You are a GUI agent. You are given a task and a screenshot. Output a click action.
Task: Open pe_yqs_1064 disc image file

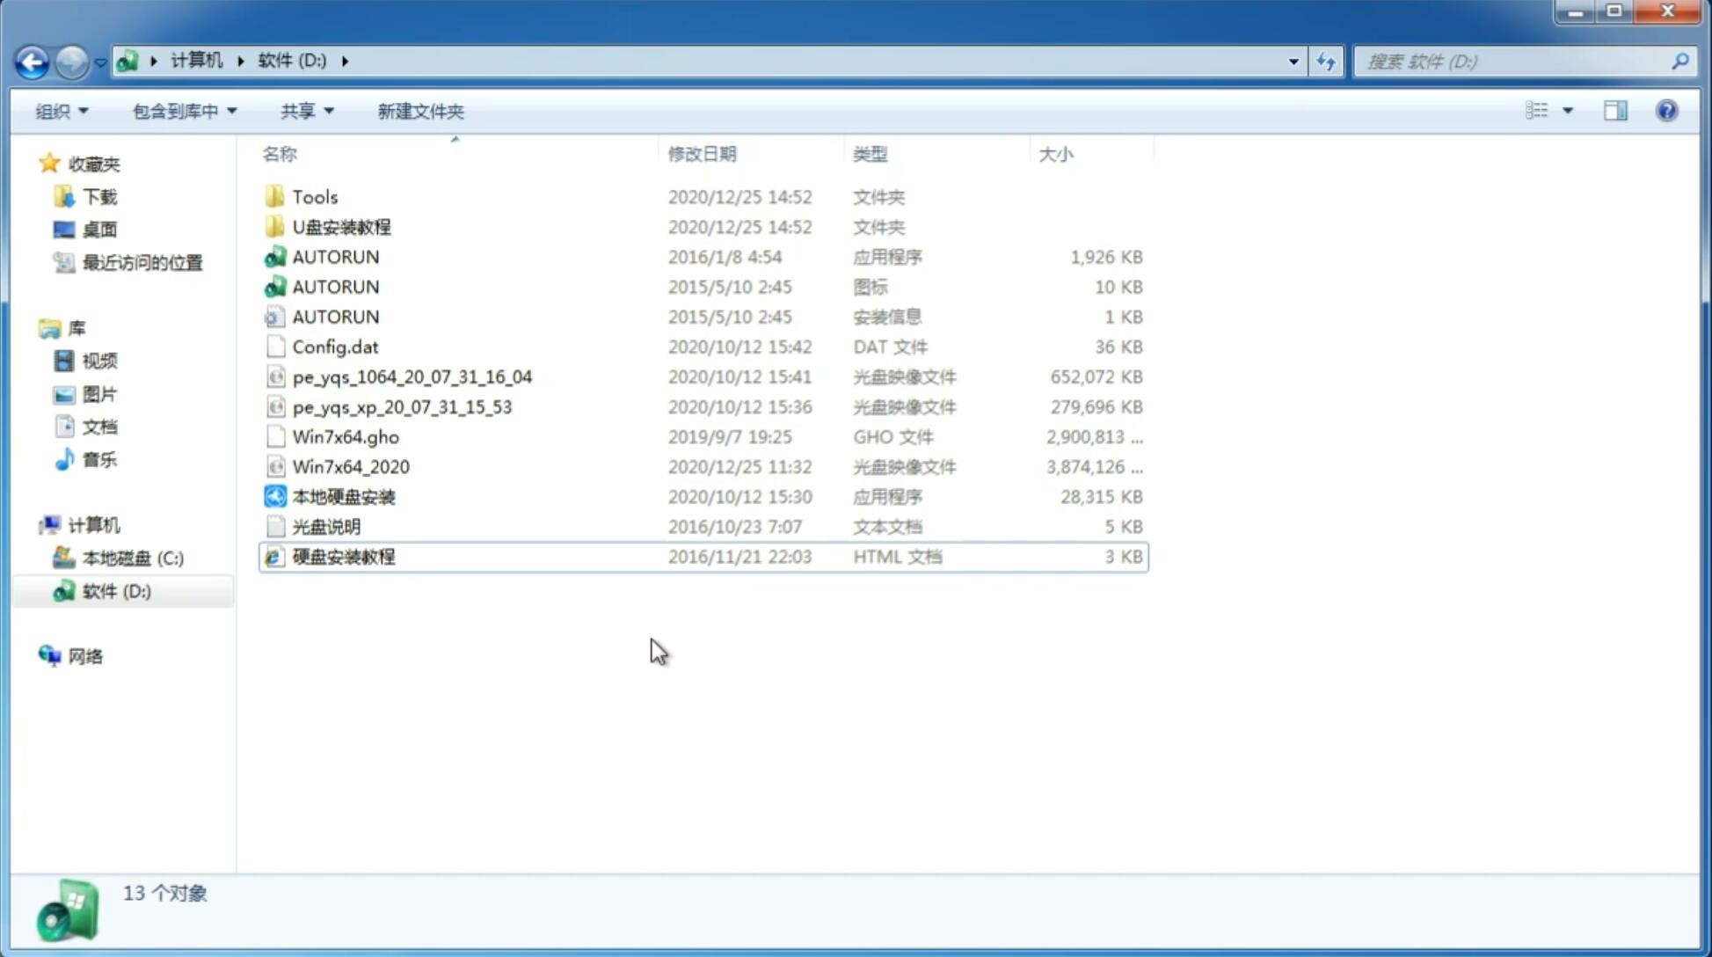coord(412,376)
